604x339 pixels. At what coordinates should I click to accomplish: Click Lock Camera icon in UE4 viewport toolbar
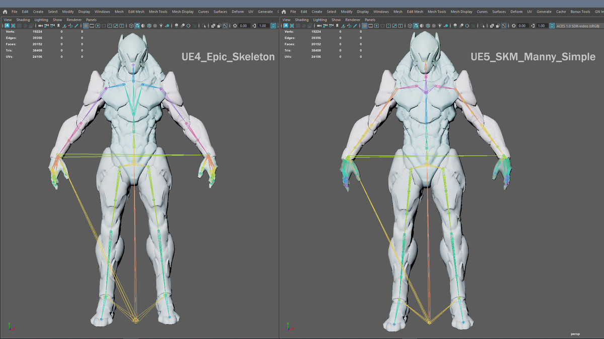click(46, 26)
